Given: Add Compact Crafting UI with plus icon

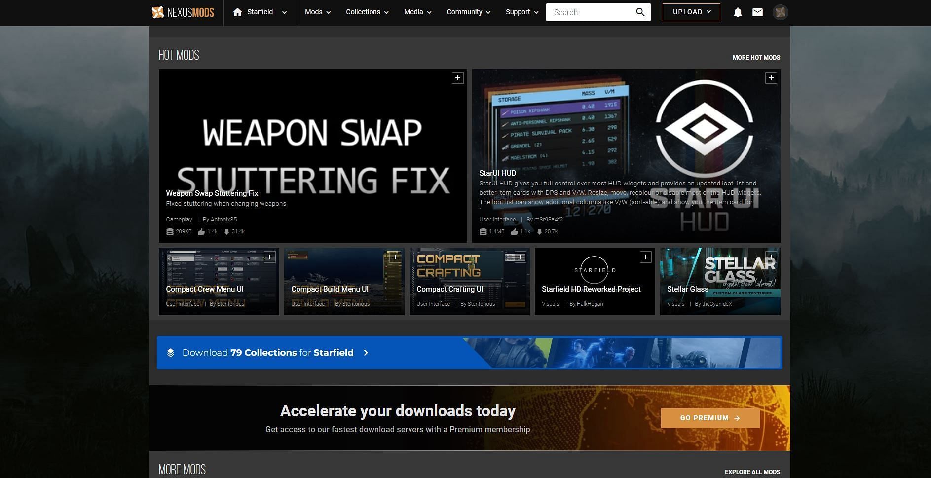Looking at the screenshot, I should (x=521, y=257).
